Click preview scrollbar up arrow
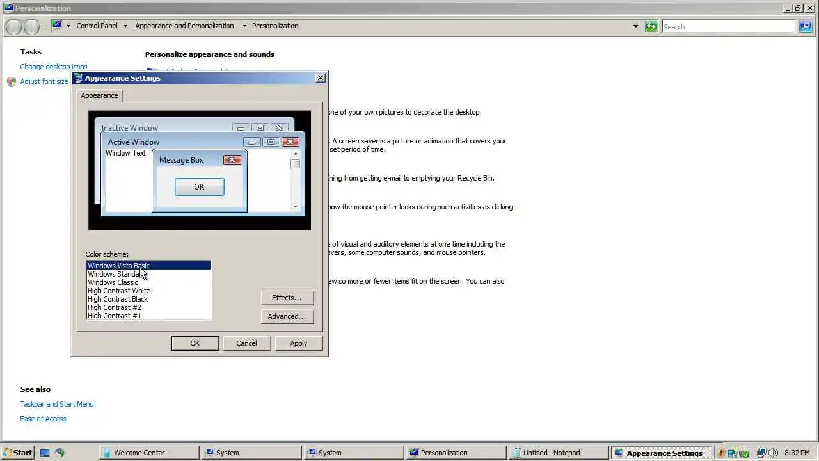 pyautogui.click(x=295, y=154)
